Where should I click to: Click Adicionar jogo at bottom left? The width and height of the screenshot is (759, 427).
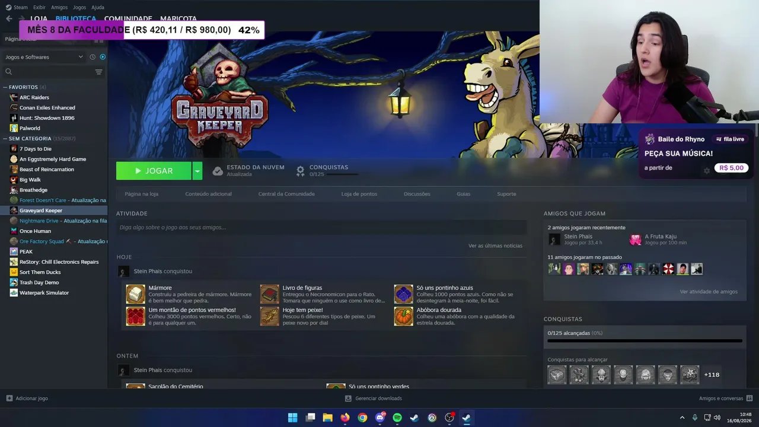pyautogui.click(x=27, y=399)
